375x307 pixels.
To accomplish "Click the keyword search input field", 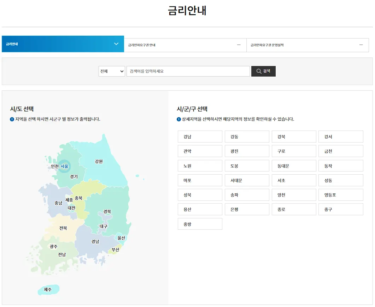I will 187,71.
